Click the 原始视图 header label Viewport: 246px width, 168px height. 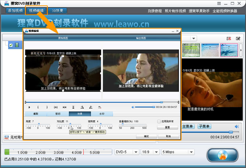click(63, 38)
